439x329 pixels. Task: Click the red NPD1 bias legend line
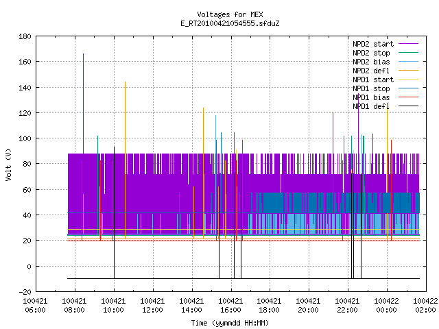[408, 97]
